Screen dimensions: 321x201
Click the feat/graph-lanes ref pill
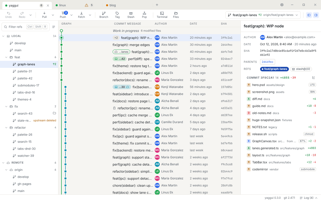pyautogui.click(x=274, y=69)
